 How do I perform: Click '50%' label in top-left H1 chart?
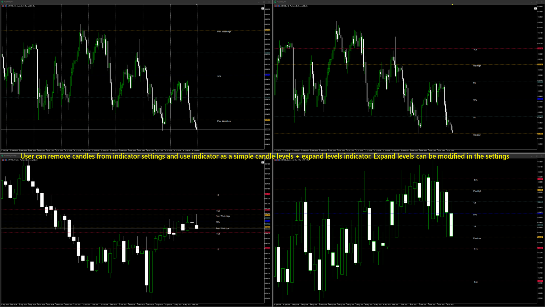point(219,76)
